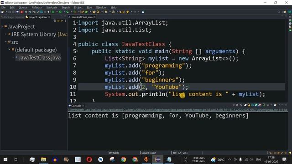This screenshot has height=164, width=292.
Task: Click the Search magnifier icon in the main toolbar
Action: pyautogui.click(x=98, y=12)
